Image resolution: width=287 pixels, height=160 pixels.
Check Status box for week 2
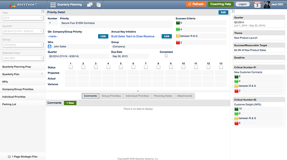[x=83, y=67]
